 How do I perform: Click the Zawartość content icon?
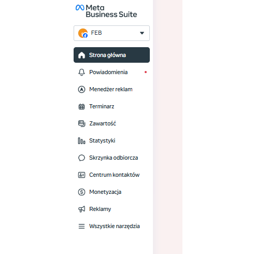pyautogui.click(x=81, y=123)
